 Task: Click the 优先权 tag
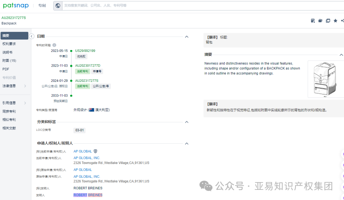pos(81,56)
